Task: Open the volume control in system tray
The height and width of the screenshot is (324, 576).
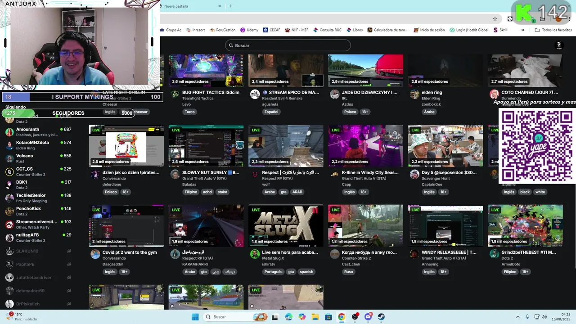Action: click(544, 317)
